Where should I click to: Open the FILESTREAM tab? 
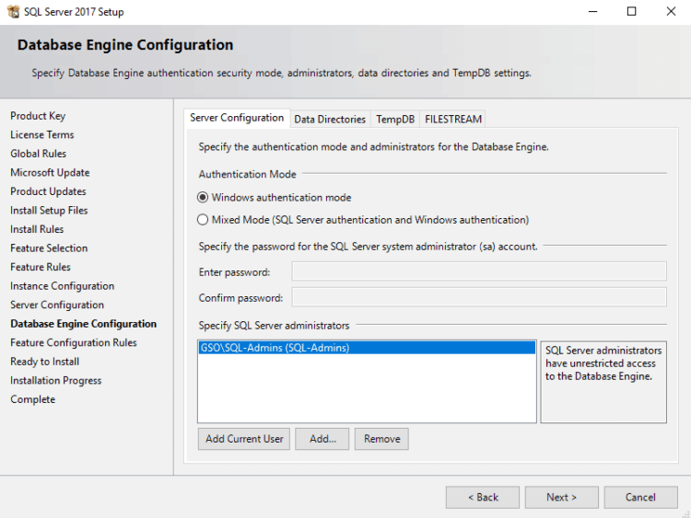coord(453,120)
